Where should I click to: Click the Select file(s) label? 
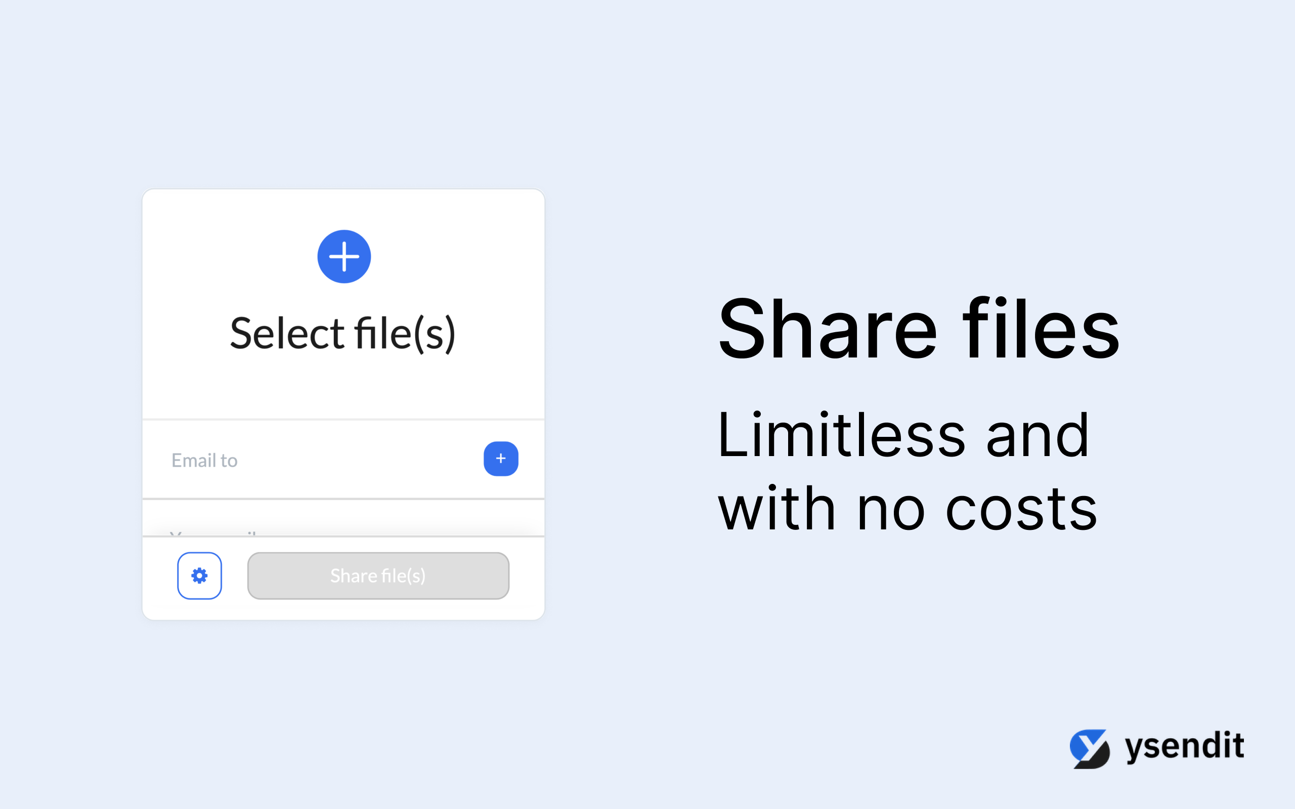tap(343, 333)
